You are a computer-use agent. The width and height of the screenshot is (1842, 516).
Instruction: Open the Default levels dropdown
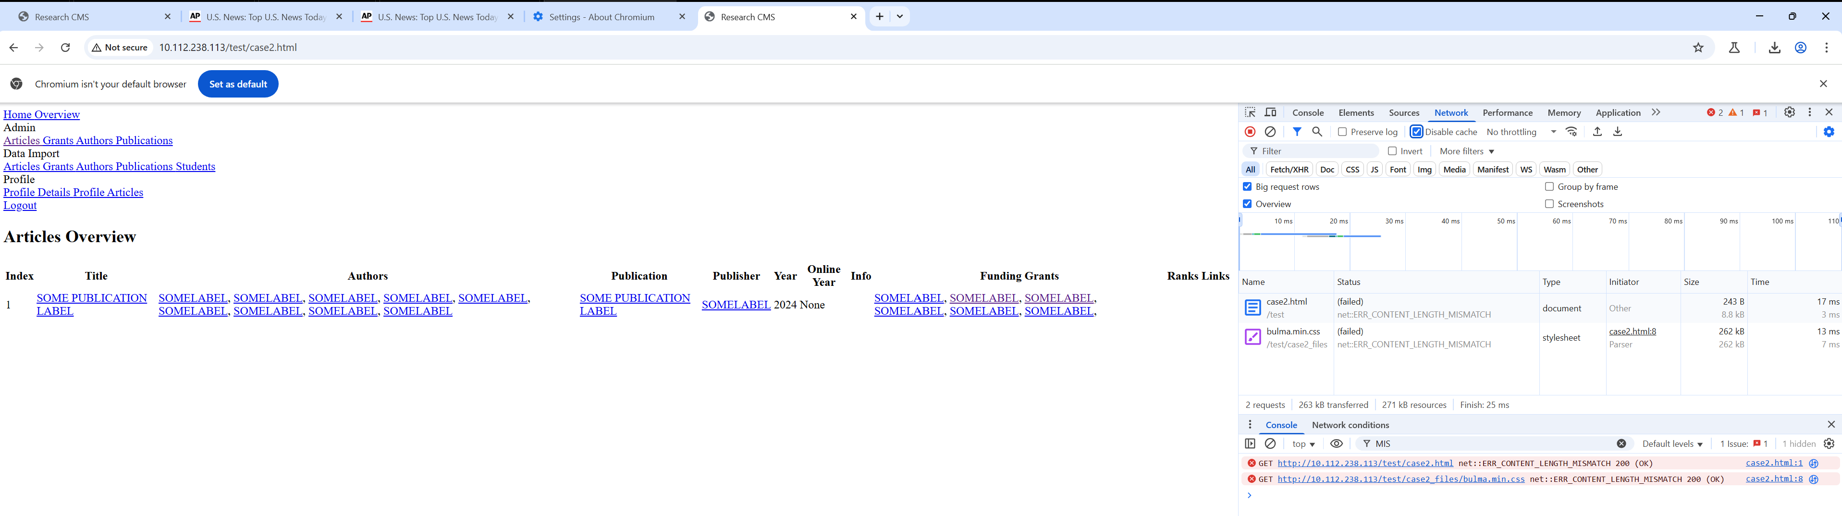coord(1672,444)
